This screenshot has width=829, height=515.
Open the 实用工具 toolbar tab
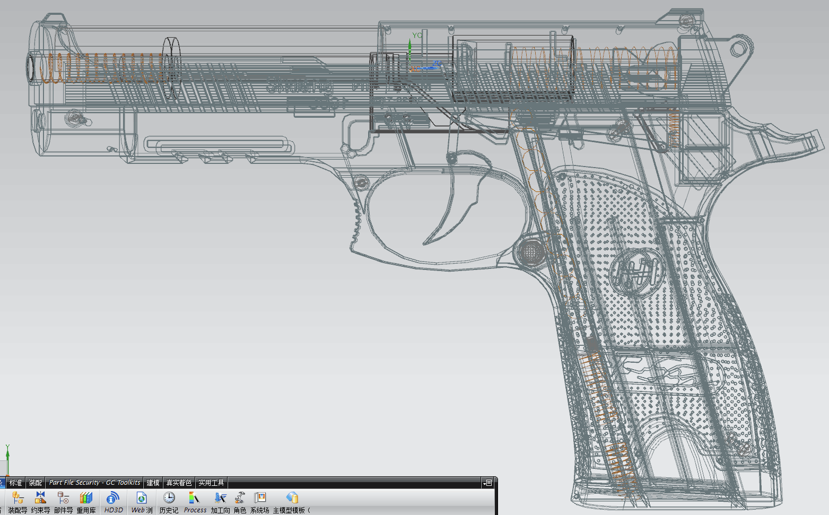click(x=211, y=483)
